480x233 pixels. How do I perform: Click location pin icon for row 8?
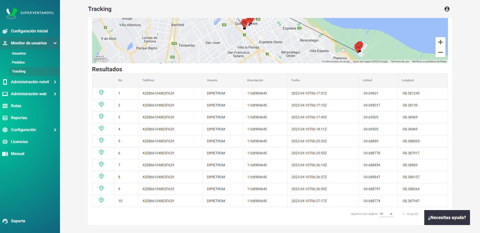click(101, 176)
